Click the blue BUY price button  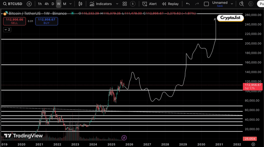pyautogui.click(x=47, y=21)
